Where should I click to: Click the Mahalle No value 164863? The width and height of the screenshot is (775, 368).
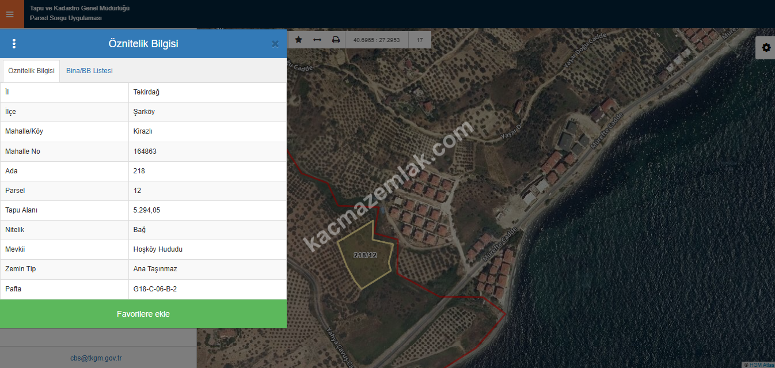tap(145, 151)
